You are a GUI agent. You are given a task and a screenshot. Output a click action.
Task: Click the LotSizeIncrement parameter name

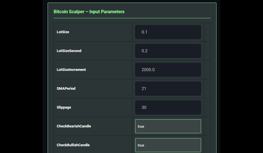tap(71, 70)
